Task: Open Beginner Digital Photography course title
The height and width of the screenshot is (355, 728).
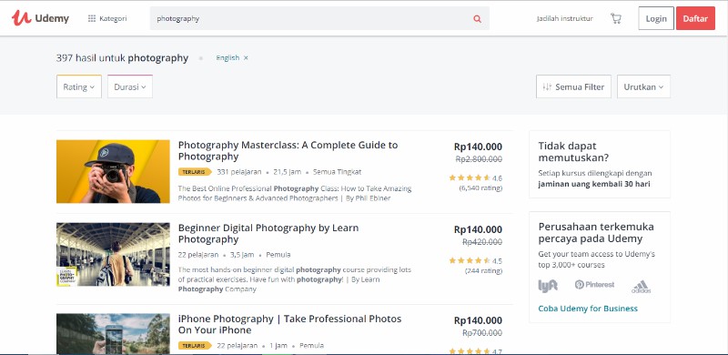Action: (x=268, y=233)
